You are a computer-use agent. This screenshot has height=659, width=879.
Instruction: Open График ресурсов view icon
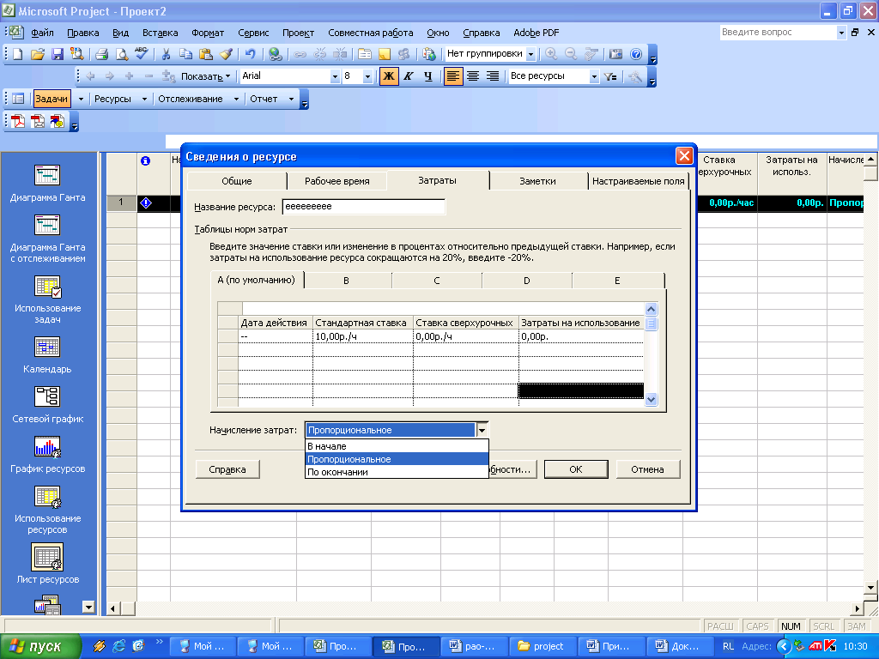coord(47,446)
